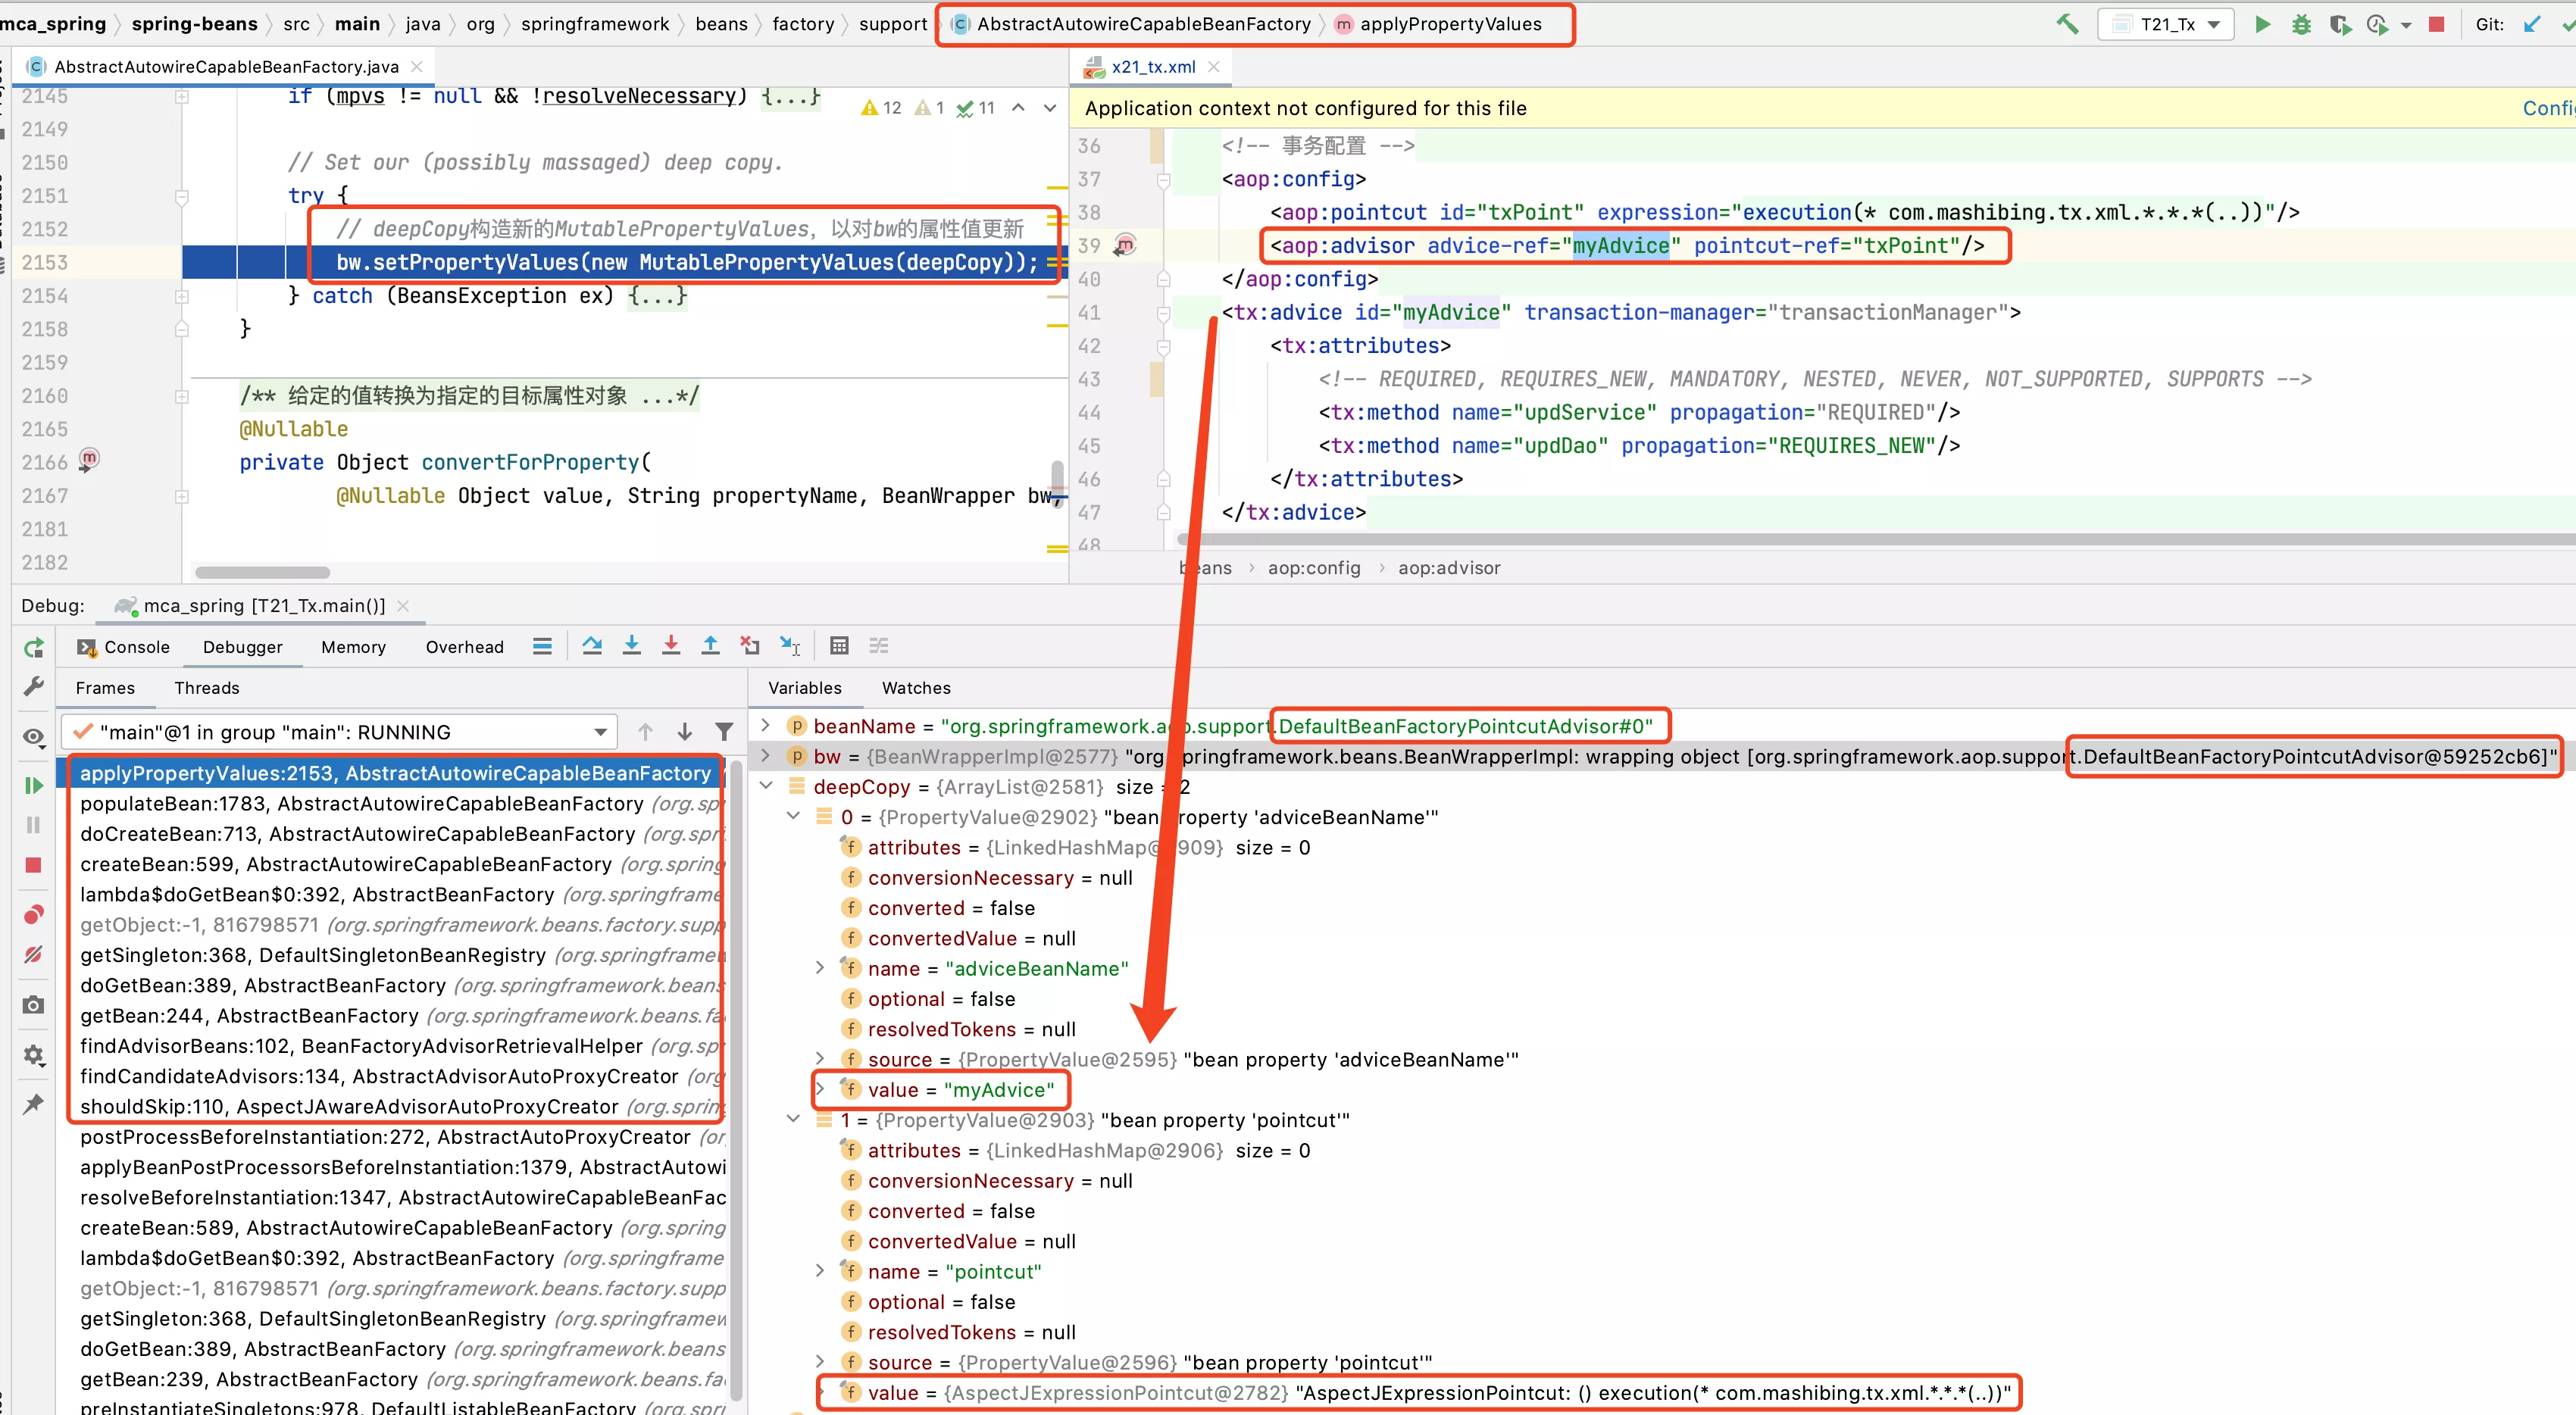Open the dropdown arrow beside the profiler icon
The width and height of the screenshot is (2576, 1415).
pyautogui.click(x=2406, y=25)
